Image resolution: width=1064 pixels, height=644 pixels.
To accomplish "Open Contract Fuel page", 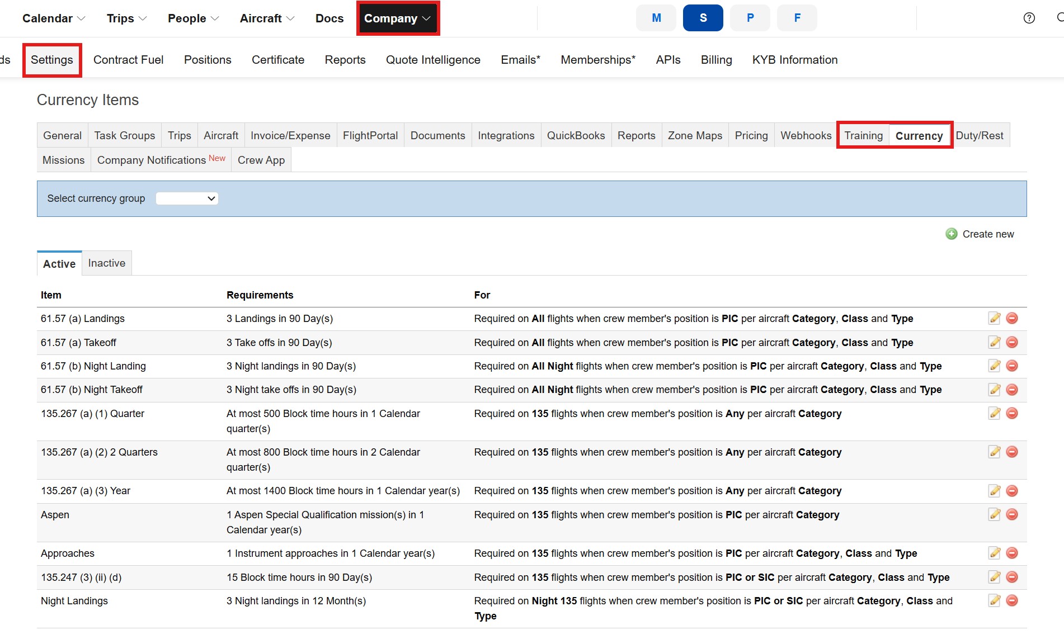I will coord(128,60).
